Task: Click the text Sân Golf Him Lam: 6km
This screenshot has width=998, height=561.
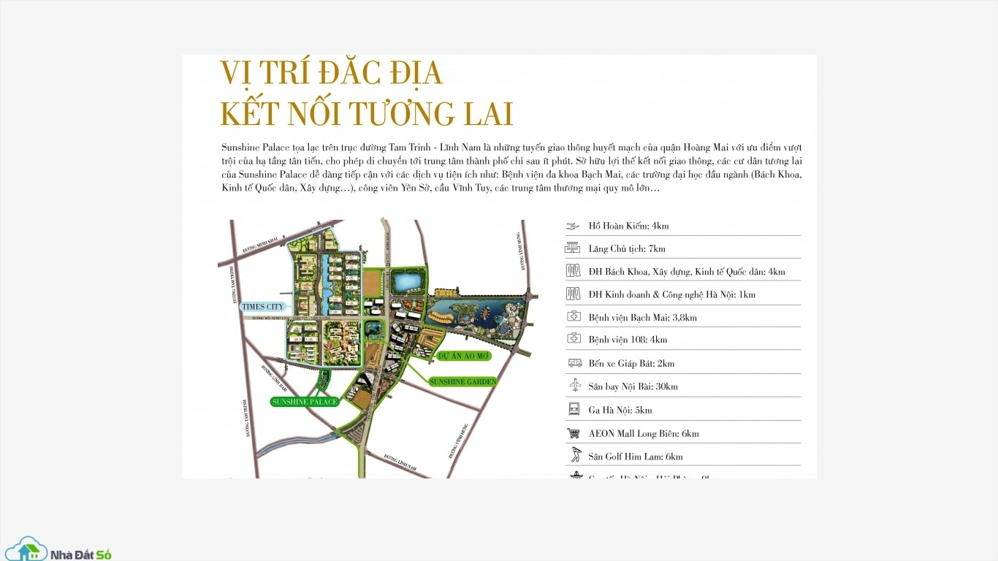Action: click(x=636, y=457)
